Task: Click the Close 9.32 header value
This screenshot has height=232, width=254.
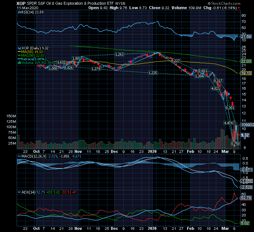Action: (159, 8)
